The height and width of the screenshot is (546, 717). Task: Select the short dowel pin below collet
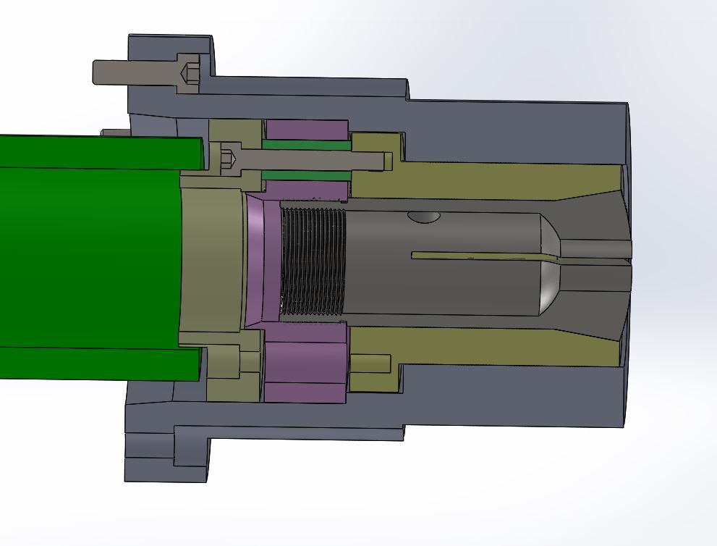pos(370,363)
